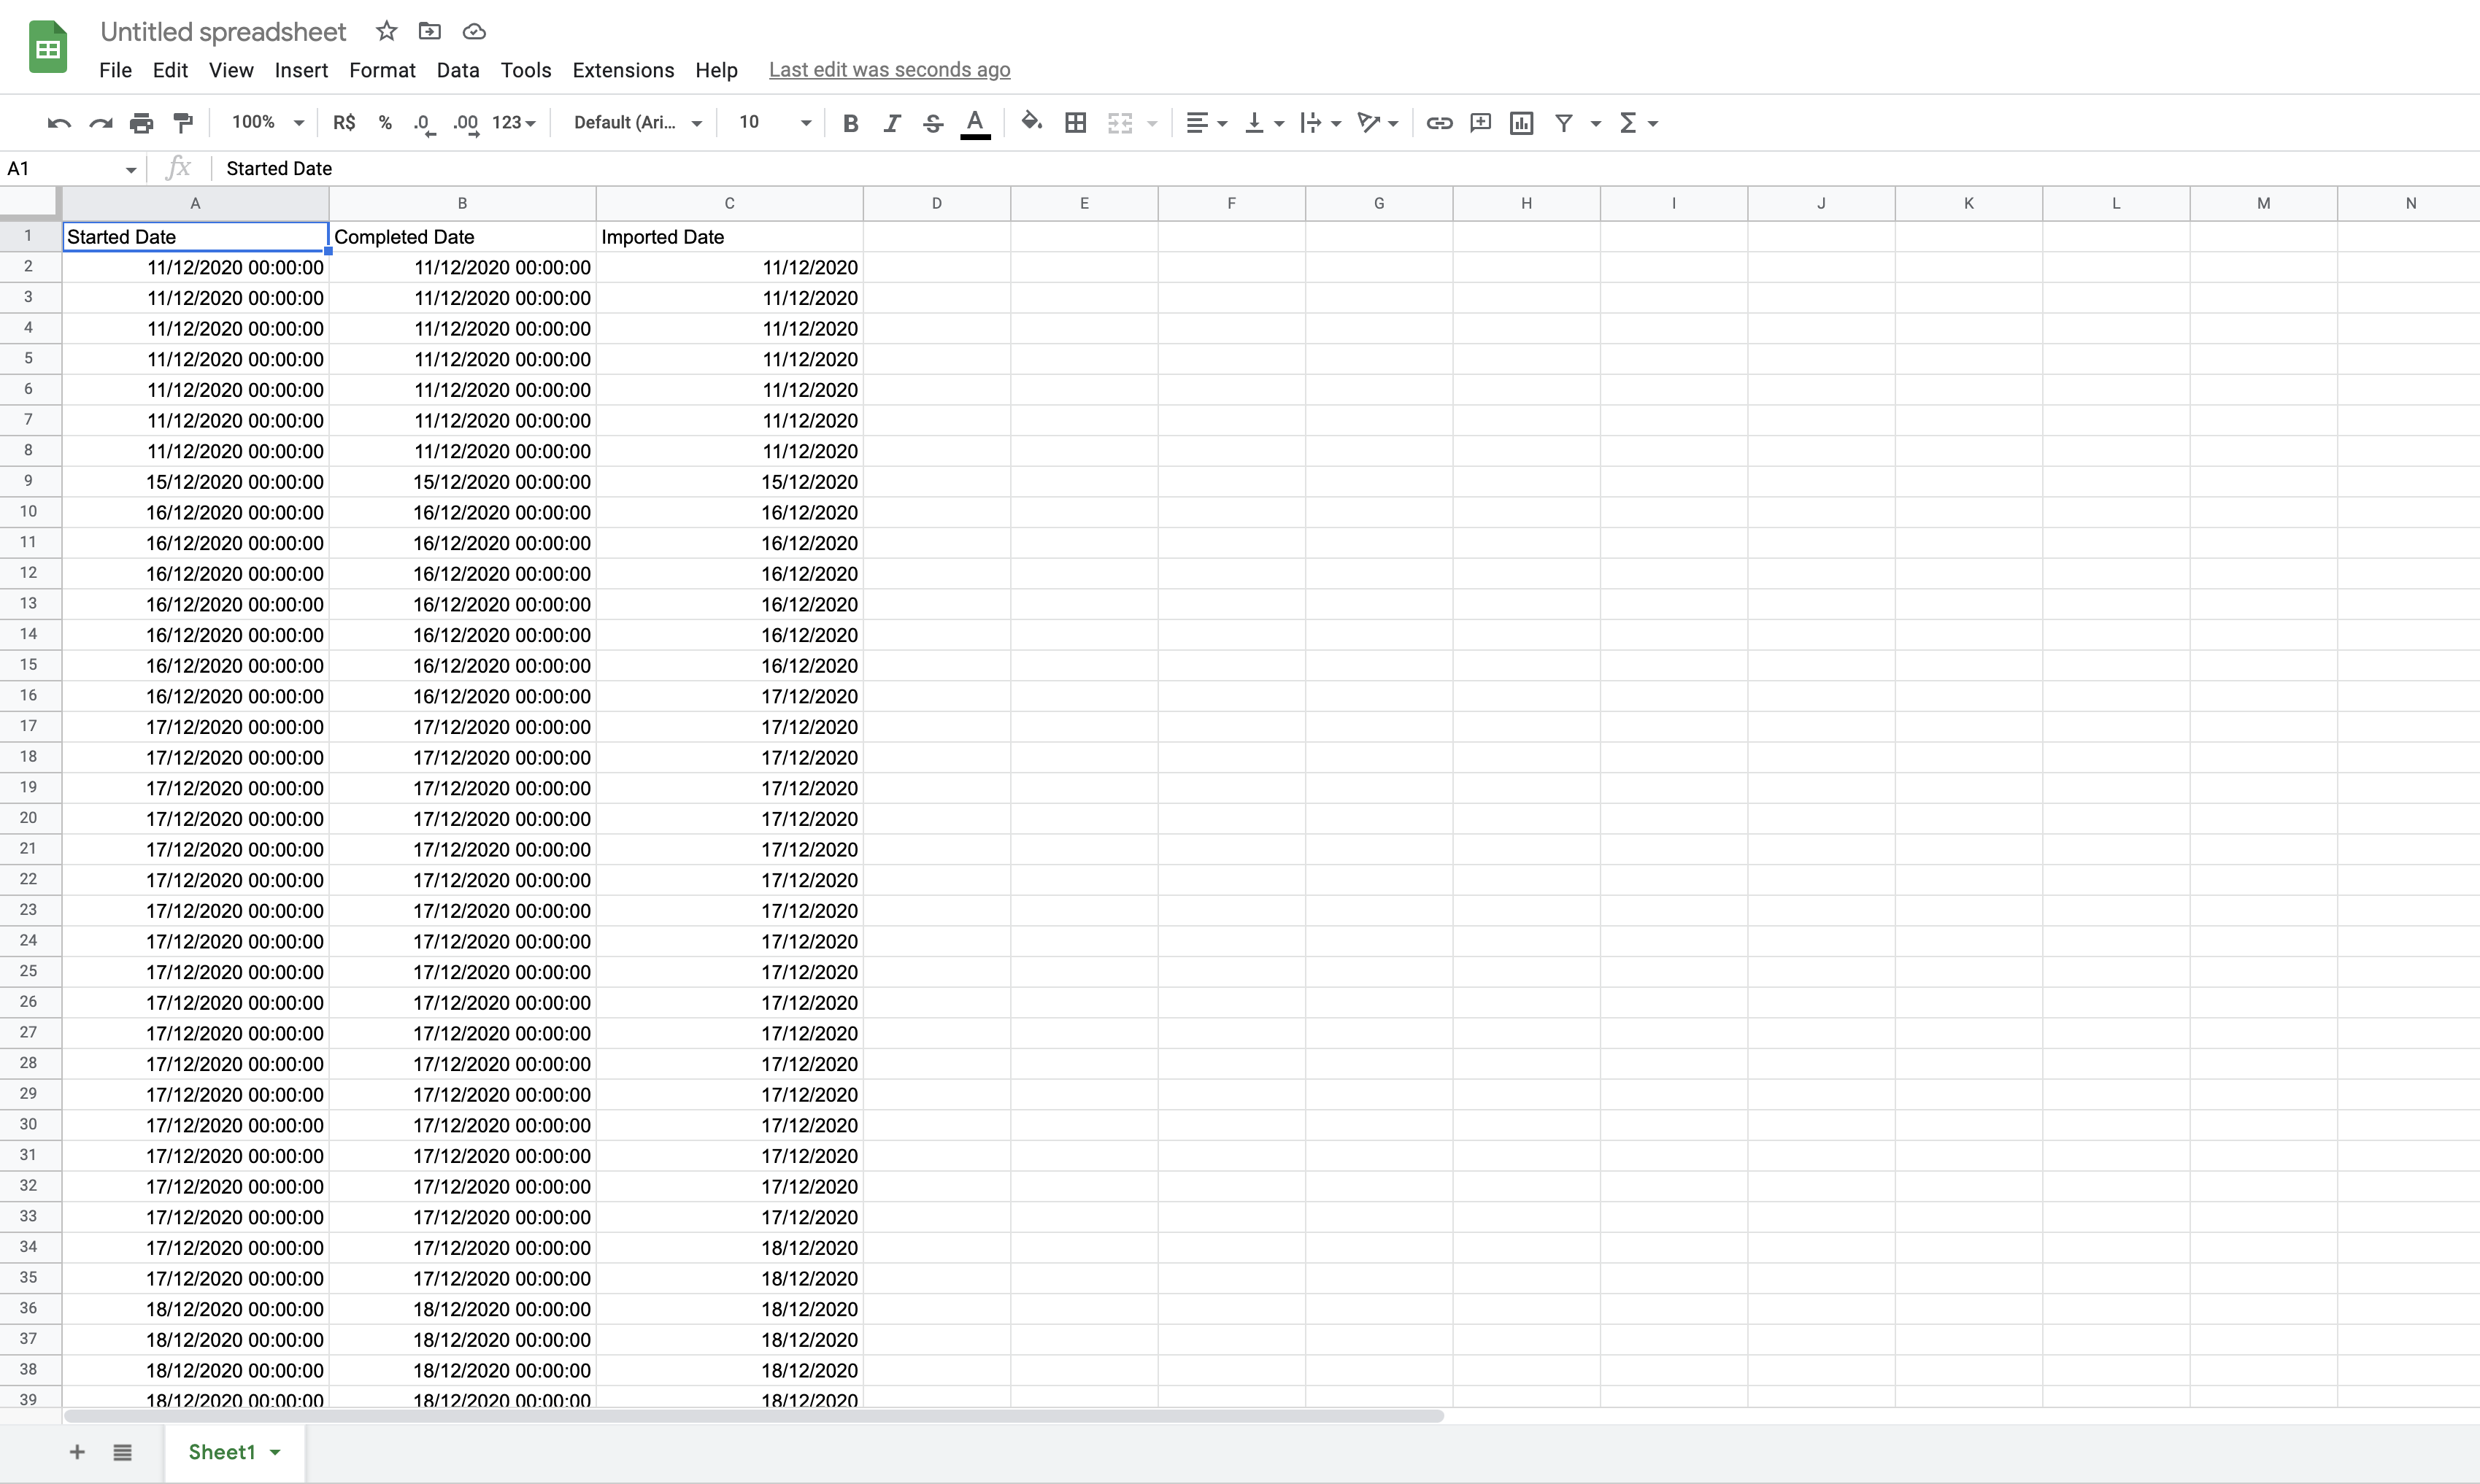
Task: Click the Name box showing A1
Action: [62, 168]
